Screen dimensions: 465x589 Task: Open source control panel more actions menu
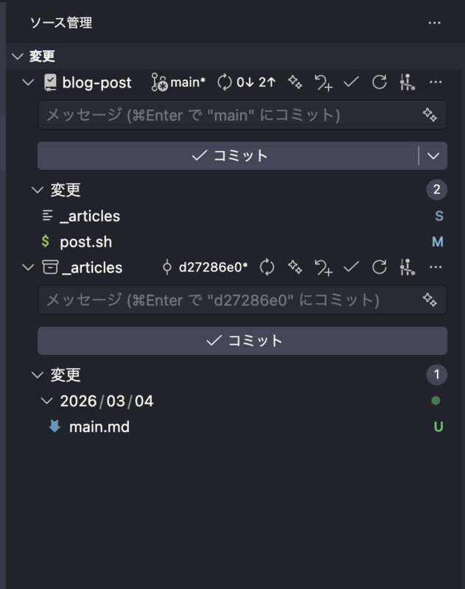click(434, 23)
